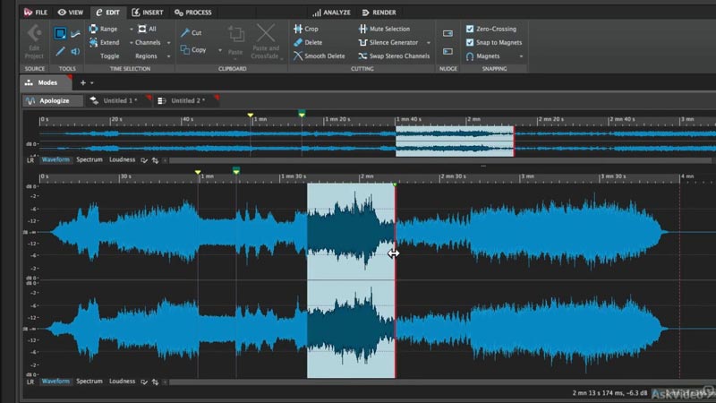Click the main view sync checkmark icon

(x=144, y=382)
